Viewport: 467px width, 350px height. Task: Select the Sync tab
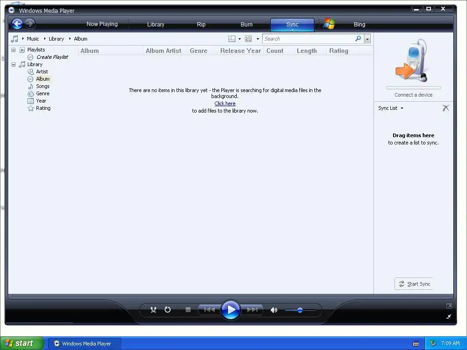pos(292,24)
